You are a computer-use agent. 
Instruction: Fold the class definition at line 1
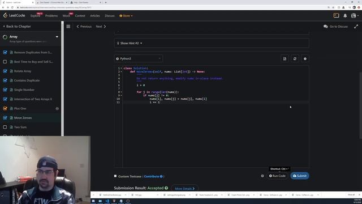pos(121,68)
